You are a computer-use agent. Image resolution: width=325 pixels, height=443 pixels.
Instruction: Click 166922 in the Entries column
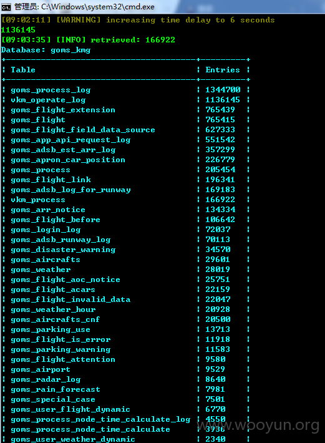[220, 200]
